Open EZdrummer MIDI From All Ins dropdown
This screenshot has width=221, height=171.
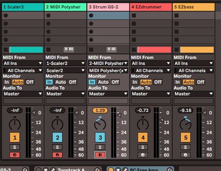coord(151,63)
